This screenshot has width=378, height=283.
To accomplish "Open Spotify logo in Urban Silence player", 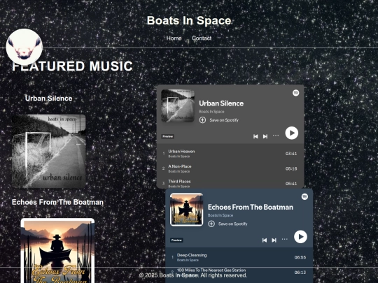I will click(296, 93).
